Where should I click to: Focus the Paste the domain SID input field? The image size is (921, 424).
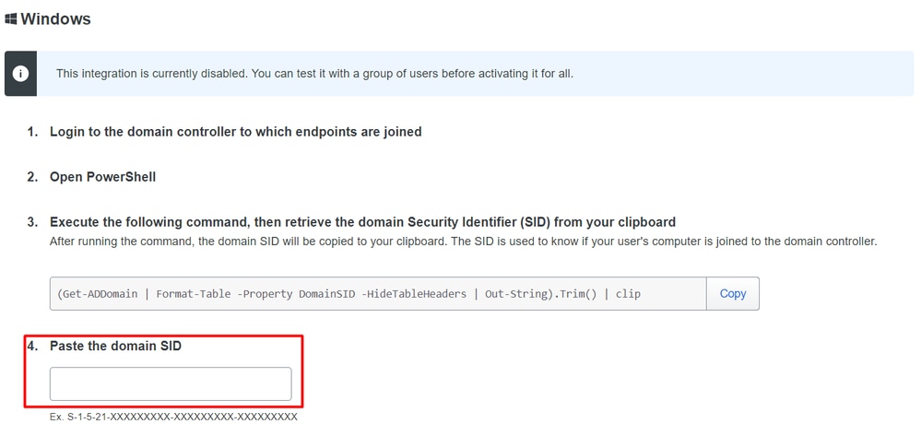click(171, 384)
